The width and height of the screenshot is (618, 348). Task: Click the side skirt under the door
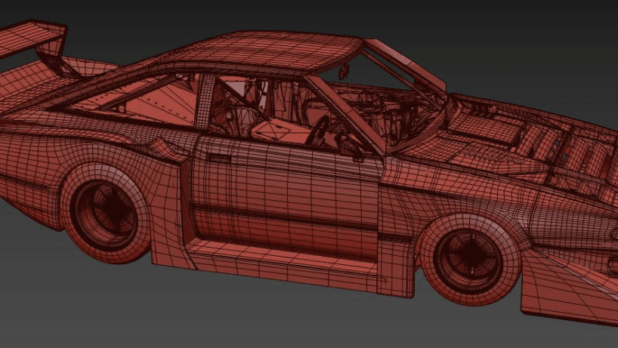tap(280, 262)
